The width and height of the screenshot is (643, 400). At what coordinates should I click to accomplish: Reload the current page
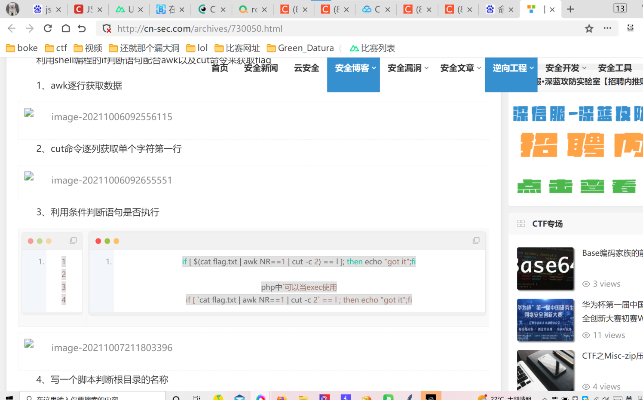[47, 29]
